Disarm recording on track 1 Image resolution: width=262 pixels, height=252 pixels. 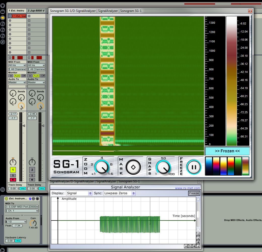click(x=13, y=180)
